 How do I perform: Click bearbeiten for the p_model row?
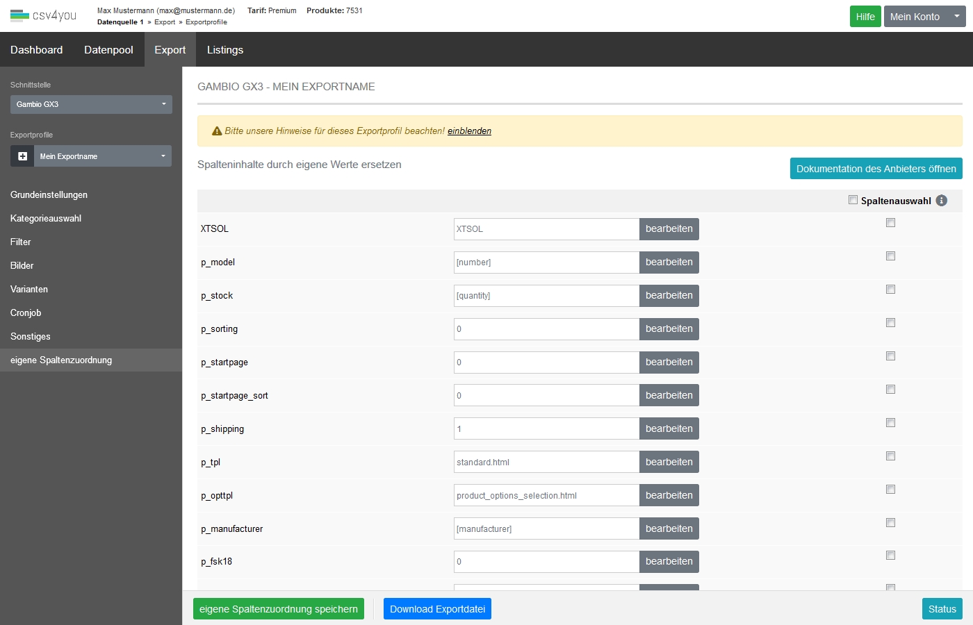pos(669,262)
